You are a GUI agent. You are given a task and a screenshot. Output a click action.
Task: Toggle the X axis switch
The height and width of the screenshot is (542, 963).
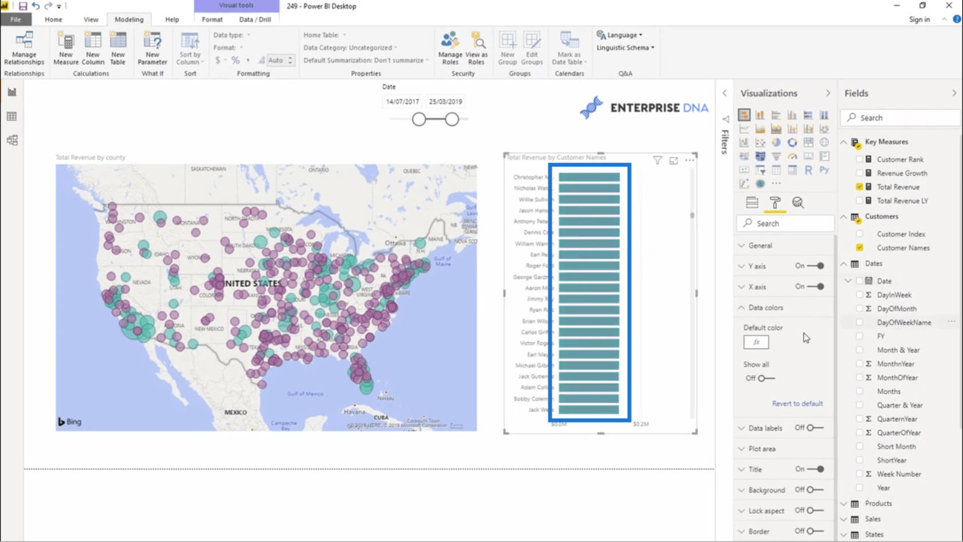pyautogui.click(x=816, y=287)
